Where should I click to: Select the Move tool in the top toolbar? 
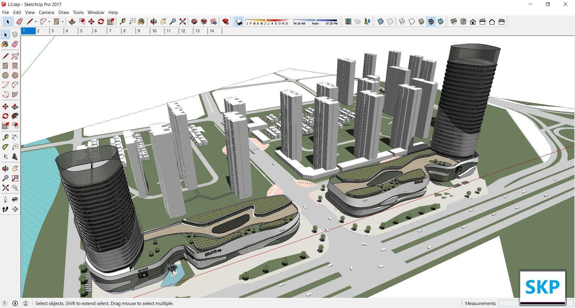click(91, 22)
